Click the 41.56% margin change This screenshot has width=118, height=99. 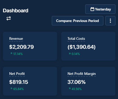point(77,89)
